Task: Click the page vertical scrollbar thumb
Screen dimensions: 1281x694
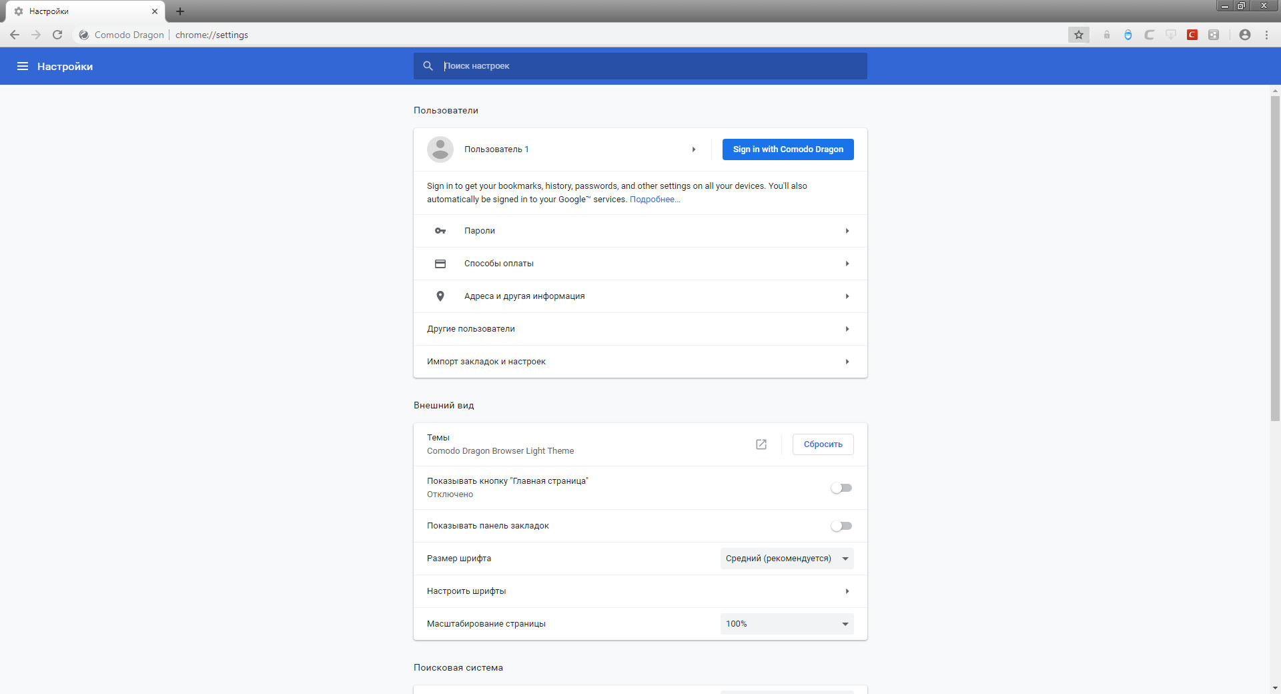Action: (1275, 259)
